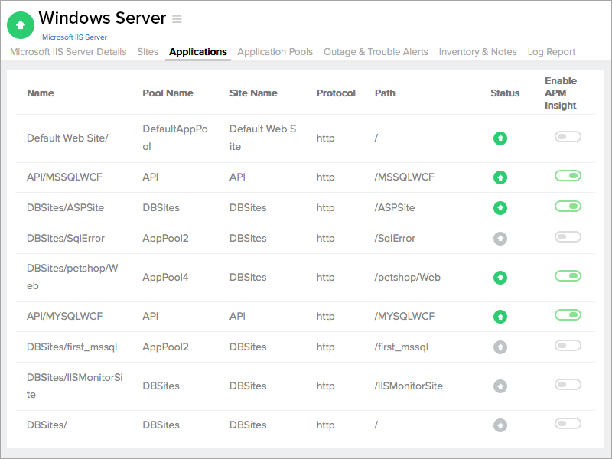
Task: Click the gray status icon for DBSites/SqlError
Action: (500, 239)
